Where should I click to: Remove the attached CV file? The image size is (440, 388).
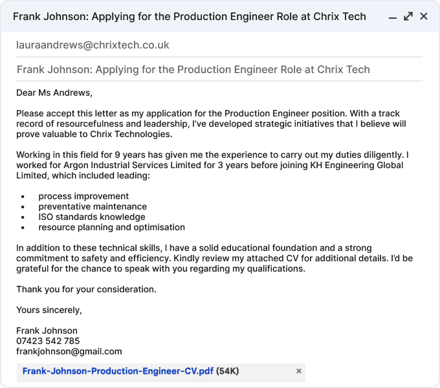(299, 371)
